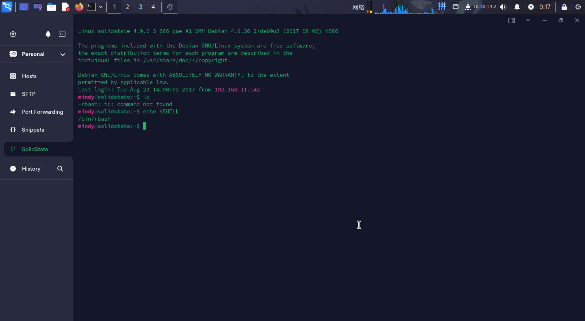This screenshot has width=585, height=321.
Task: Switch to workspace 4
Action: point(153,7)
